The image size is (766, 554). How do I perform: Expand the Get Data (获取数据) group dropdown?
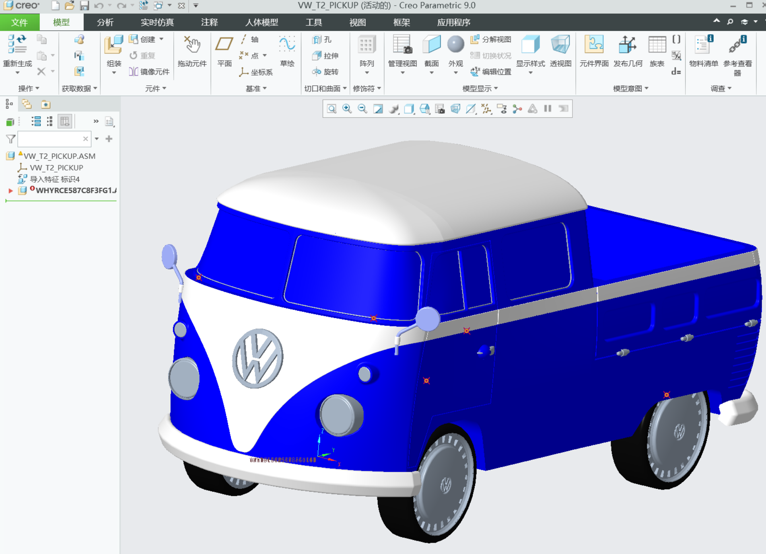79,88
